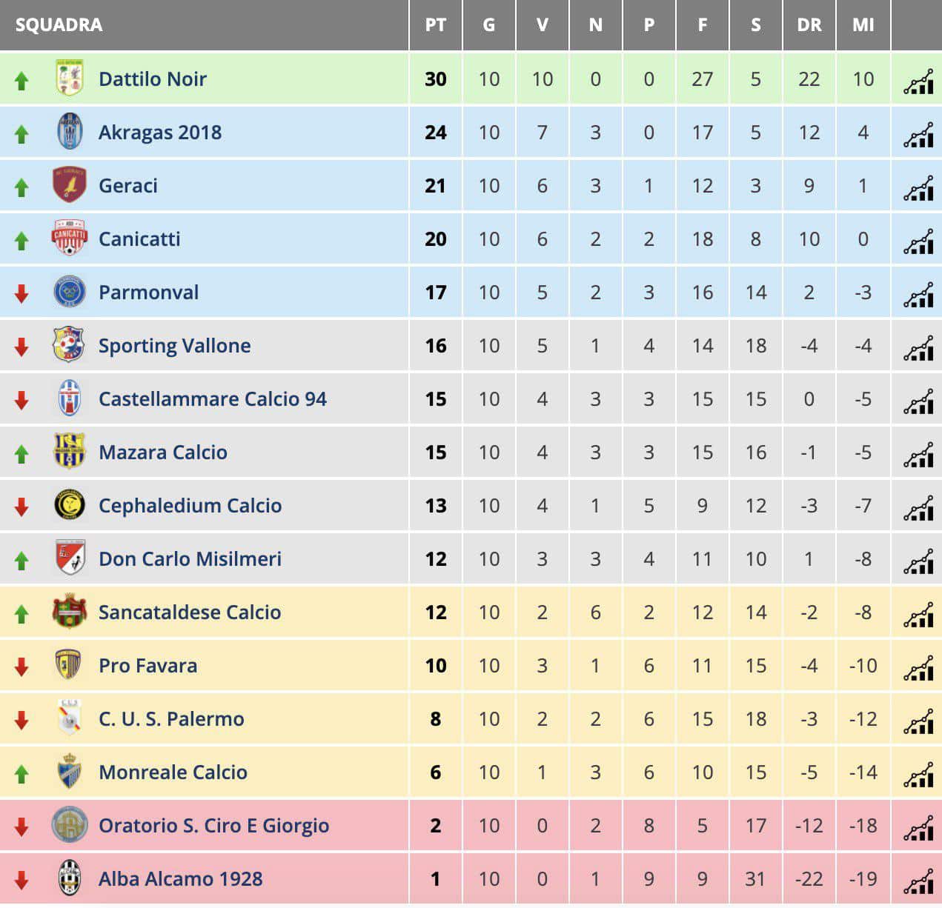Click the Canicattì team logo
942x908 pixels.
click(70, 238)
